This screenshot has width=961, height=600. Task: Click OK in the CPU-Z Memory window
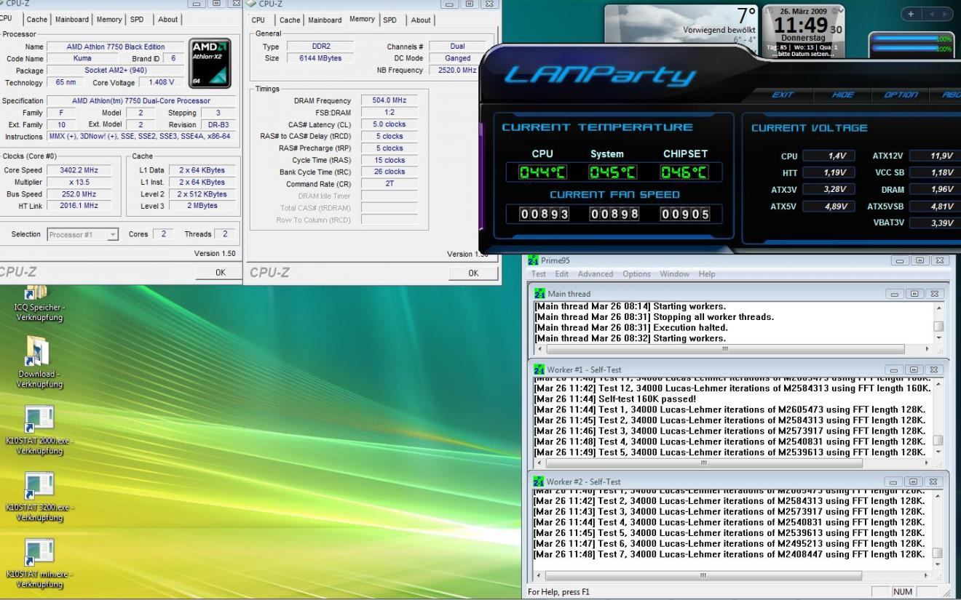473,273
